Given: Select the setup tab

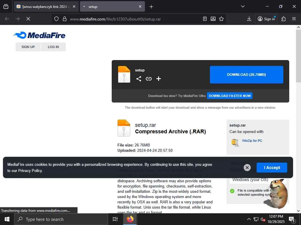Looking at the screenshot, I should coord(112,6).
